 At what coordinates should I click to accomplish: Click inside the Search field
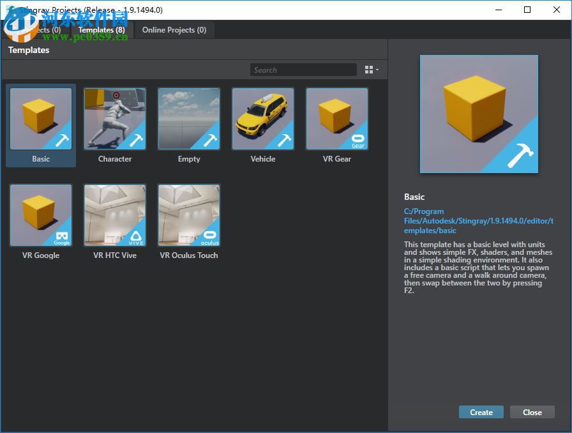pos(303,70)
